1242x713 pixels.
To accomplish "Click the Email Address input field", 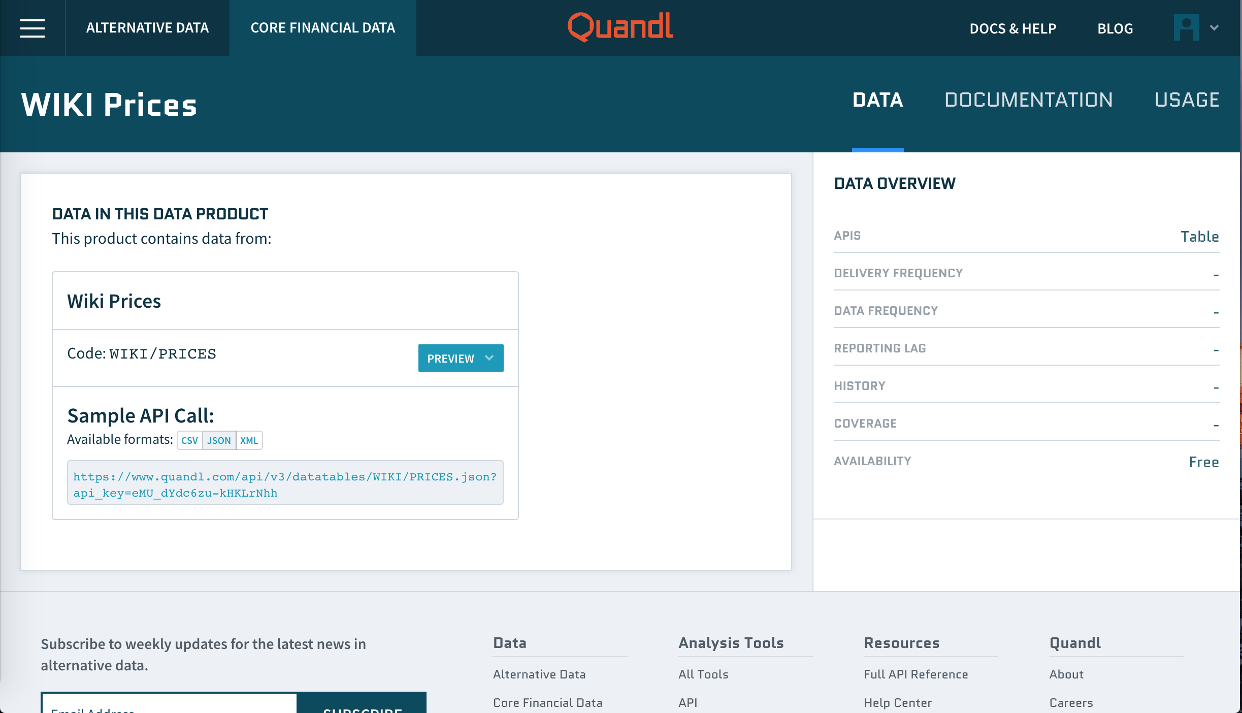I will [169, 706].
